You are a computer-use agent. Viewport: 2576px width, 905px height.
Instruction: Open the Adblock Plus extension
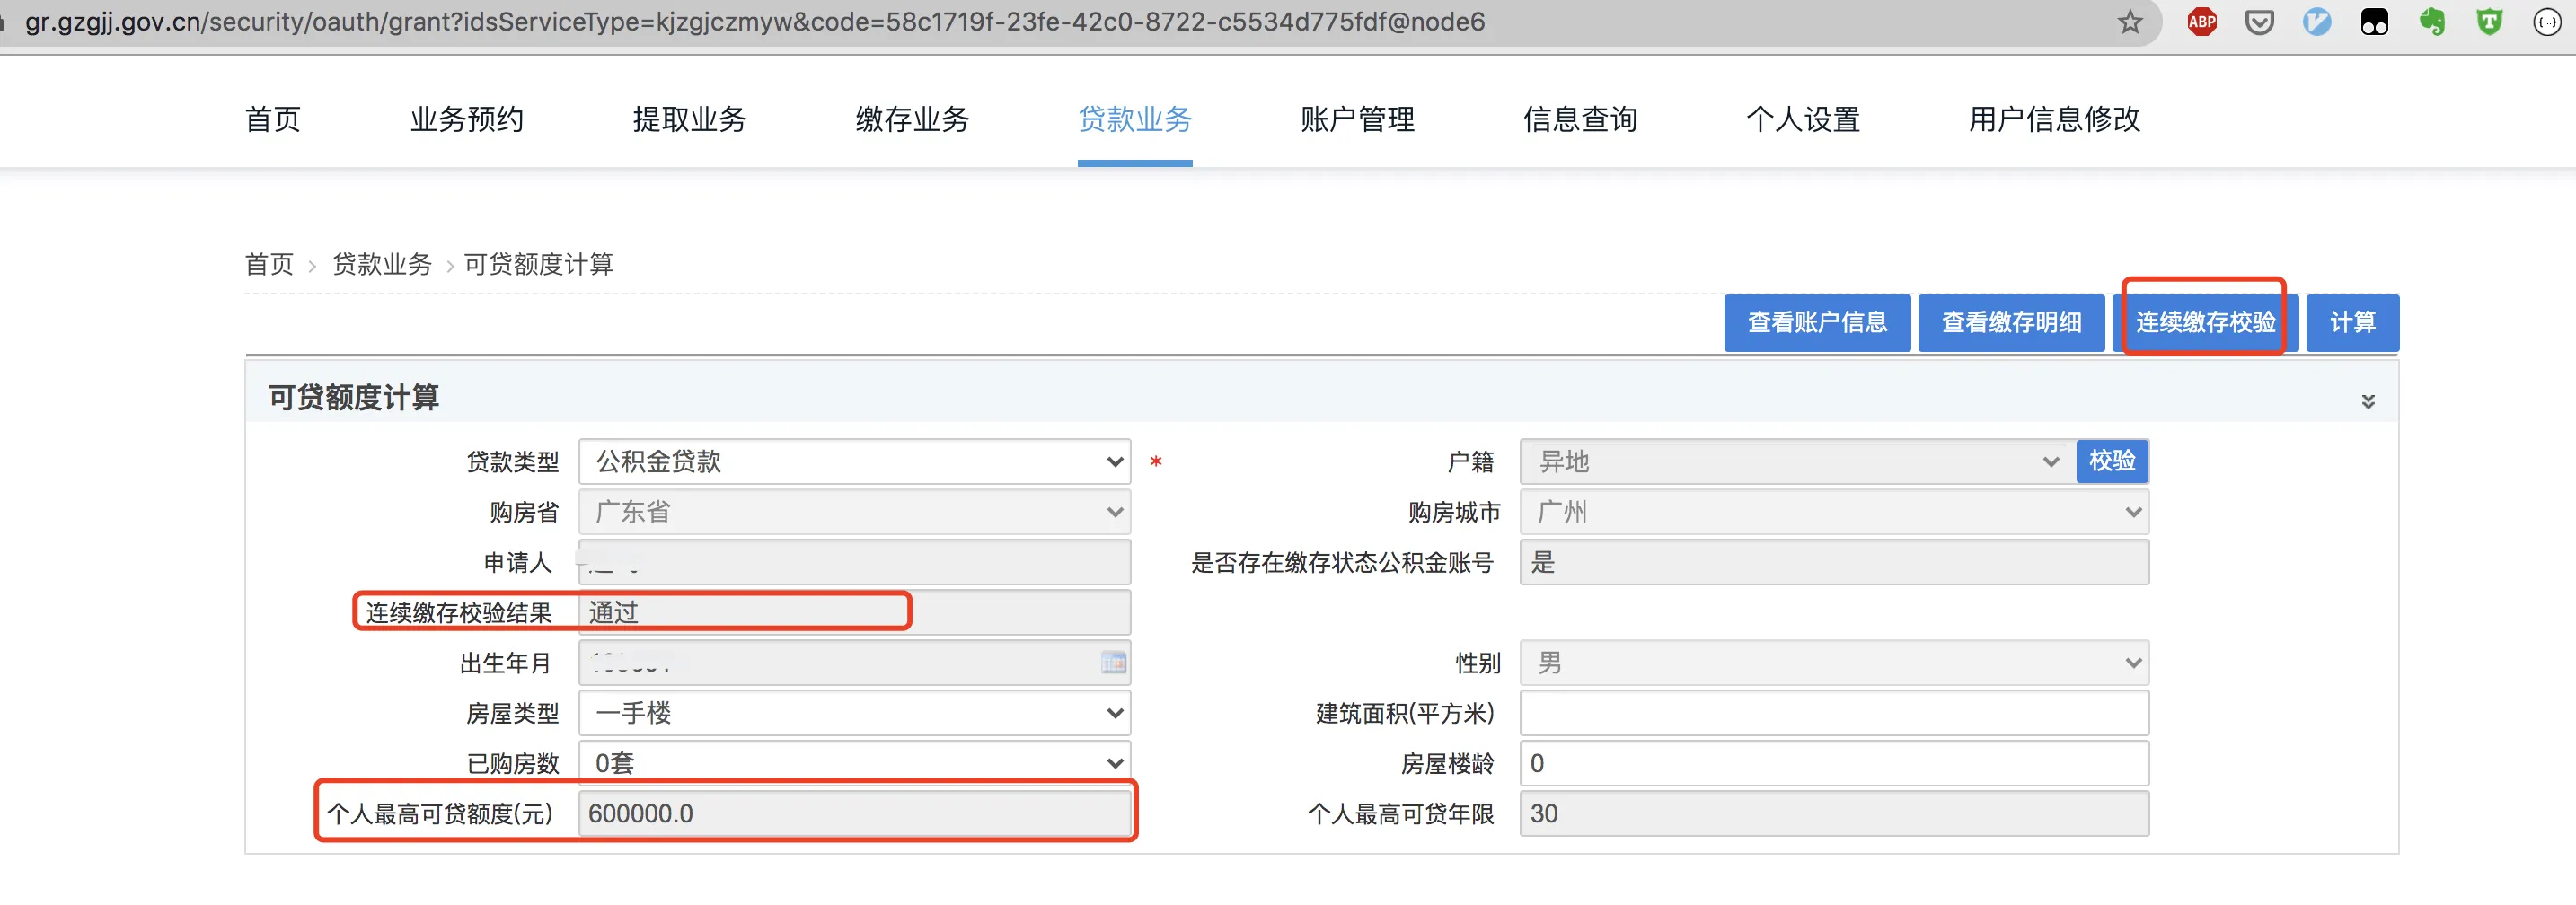pyautogui.click(x=2202, y=21)
